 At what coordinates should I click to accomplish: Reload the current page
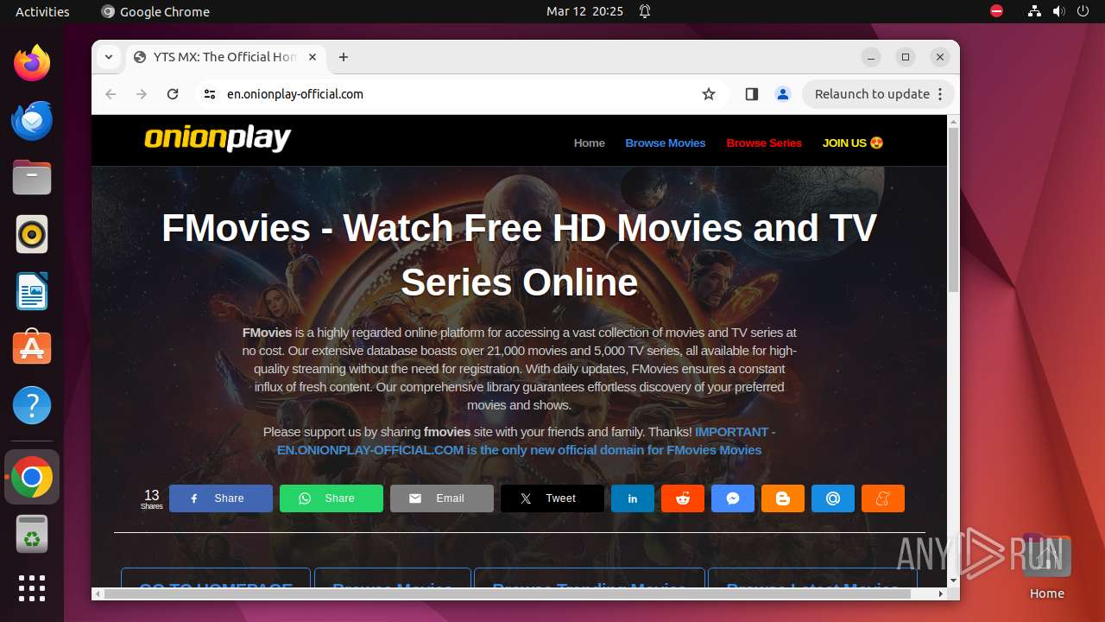pos(173,94)
